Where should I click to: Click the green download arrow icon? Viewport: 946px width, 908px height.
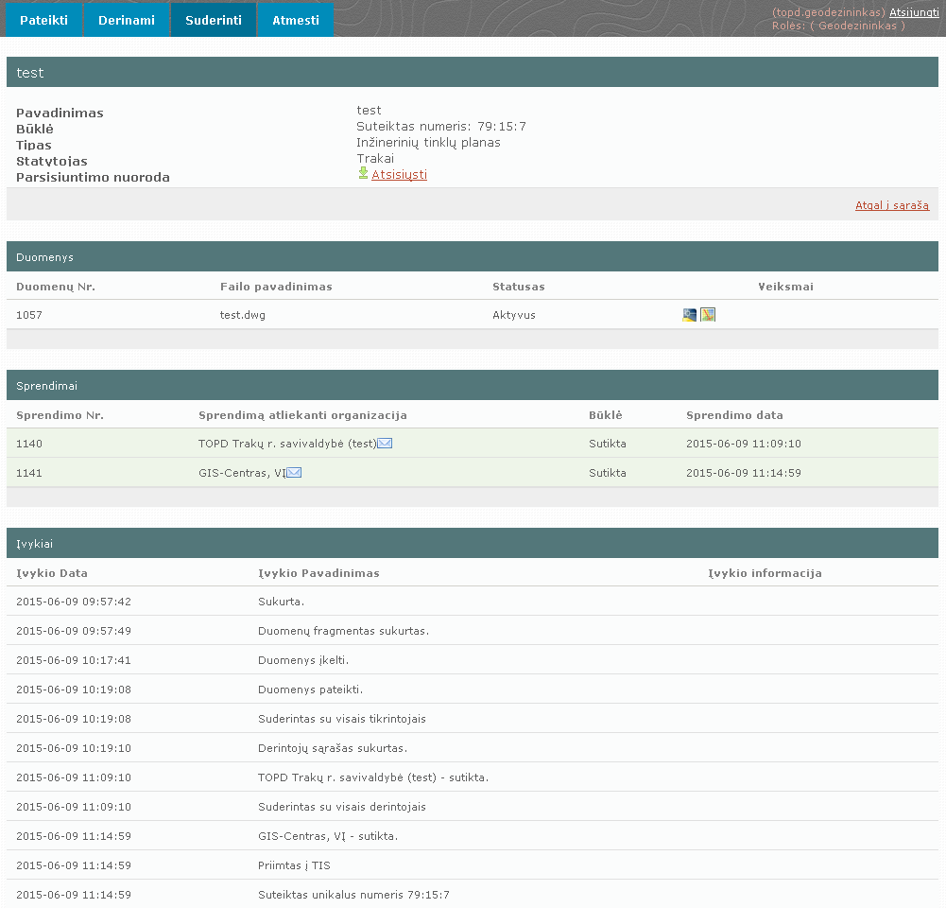363,174
